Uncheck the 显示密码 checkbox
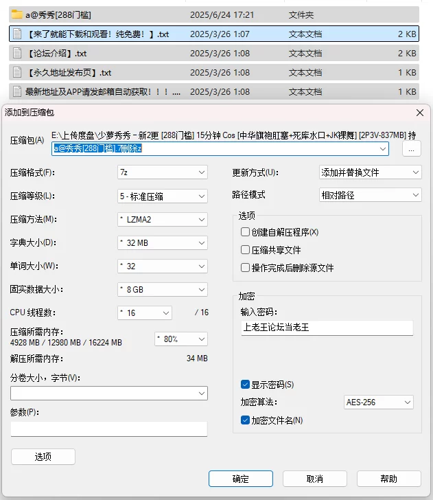This screenshot has width=433, height=500. pos(245,384)
